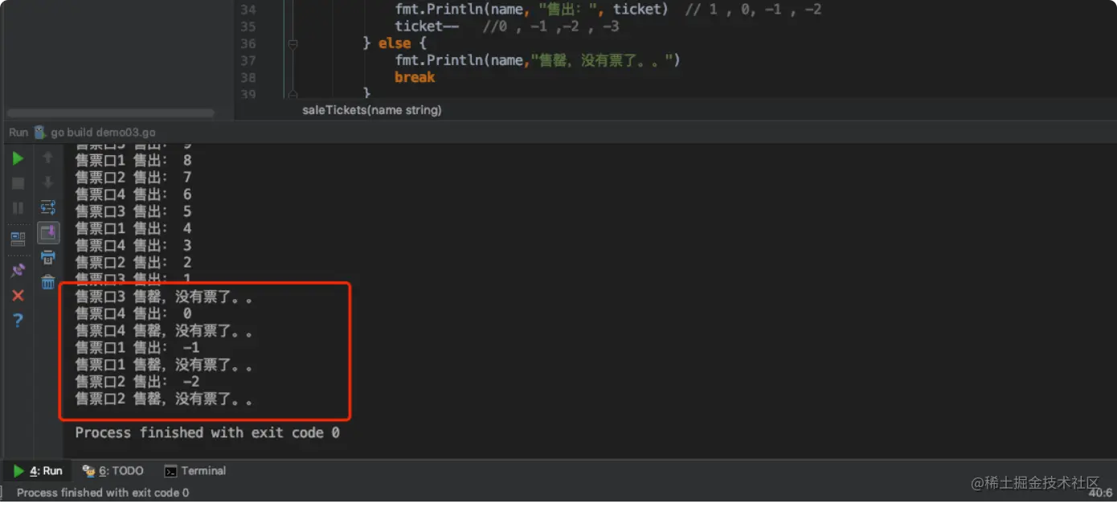
Task: Open the 6: TODO tool window tab
Action: tap(113, 471)
